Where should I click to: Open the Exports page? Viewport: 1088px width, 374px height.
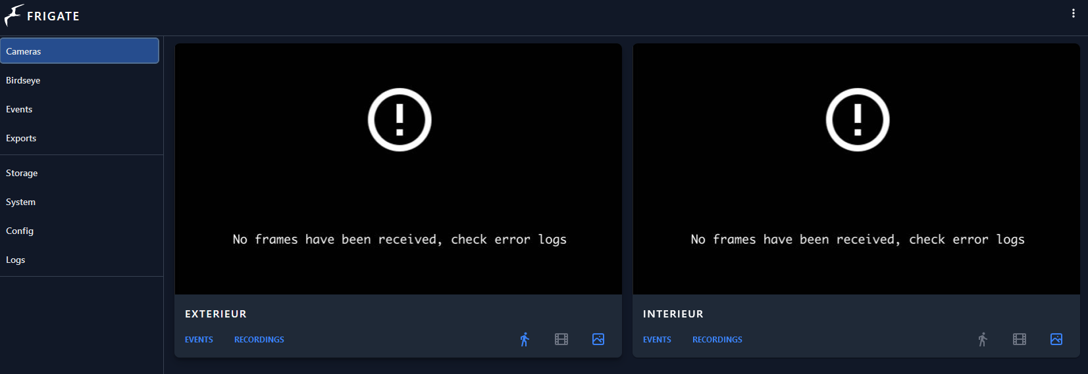click(21, 138)
